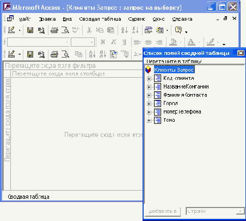Expand the Город field
Image resolution: width=246 pixels, height=221 pixels.
coord(149,104)
